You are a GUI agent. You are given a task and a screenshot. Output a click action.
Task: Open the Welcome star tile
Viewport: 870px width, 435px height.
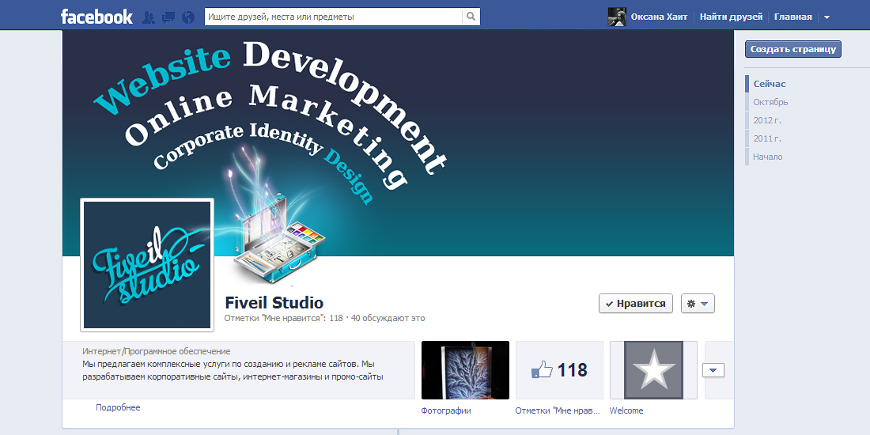coord(653,370)
